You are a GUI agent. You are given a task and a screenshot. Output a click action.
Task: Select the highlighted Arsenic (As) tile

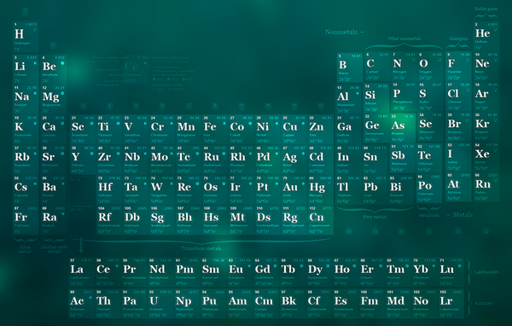[x=402, y=128]
